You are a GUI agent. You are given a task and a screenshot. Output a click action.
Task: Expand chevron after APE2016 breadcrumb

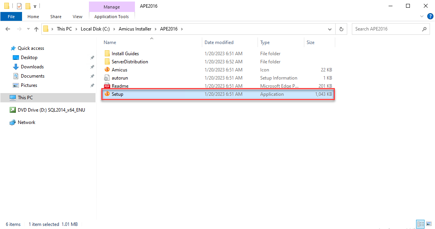[x=182, y=29]
